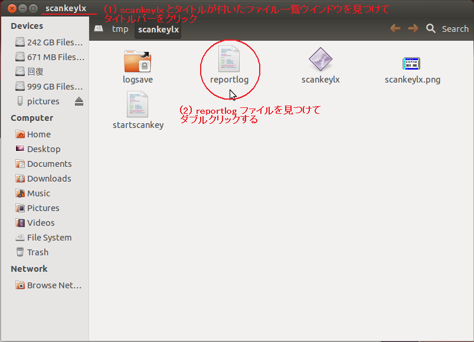Viewport: 474px width, 342px height.
Task: Click the Music folder icon
Action: (20, 193)
